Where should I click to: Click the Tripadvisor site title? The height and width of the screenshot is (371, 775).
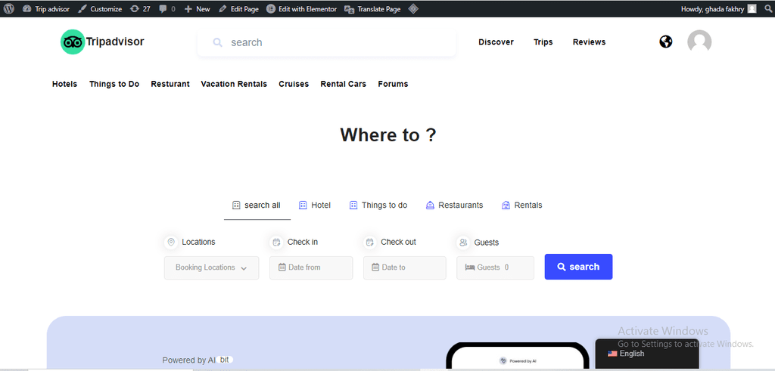(x=115, y=42)
